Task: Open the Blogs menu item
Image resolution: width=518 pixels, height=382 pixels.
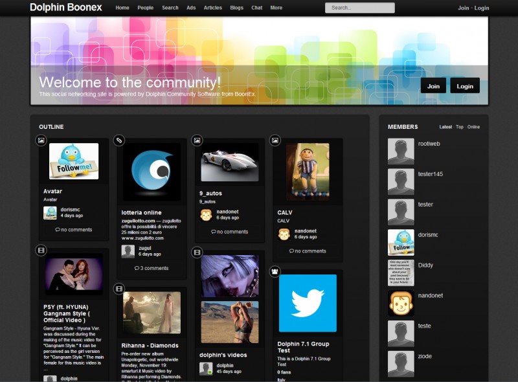Action: click(236, 8)
